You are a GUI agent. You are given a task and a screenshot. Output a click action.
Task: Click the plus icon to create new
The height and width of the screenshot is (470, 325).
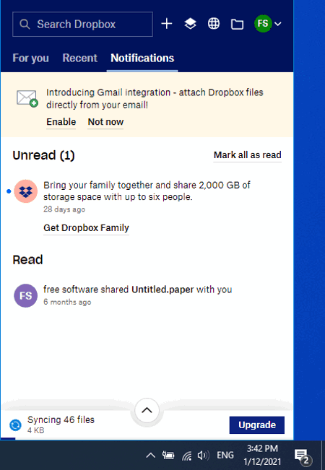tap(167, 24)
